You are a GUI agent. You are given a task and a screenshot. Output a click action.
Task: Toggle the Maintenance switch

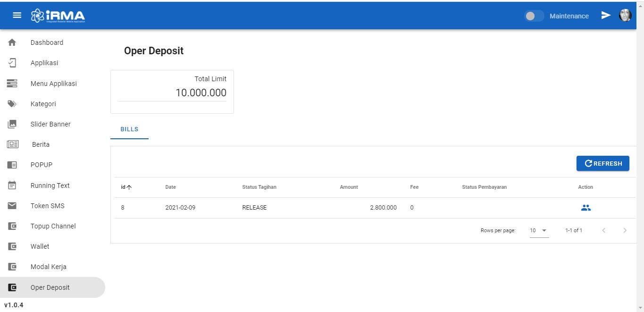coord(534,16)
